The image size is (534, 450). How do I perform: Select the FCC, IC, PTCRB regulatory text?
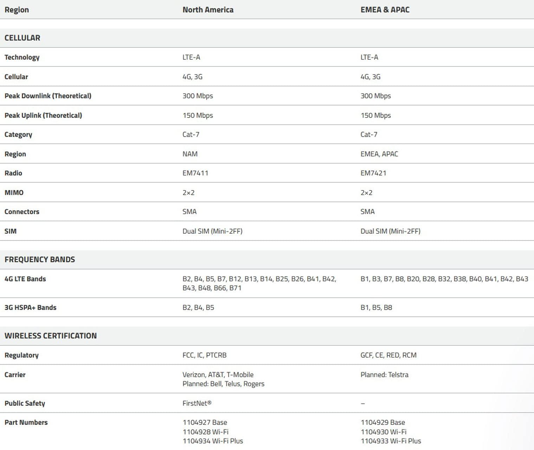[x=204, y=355]
